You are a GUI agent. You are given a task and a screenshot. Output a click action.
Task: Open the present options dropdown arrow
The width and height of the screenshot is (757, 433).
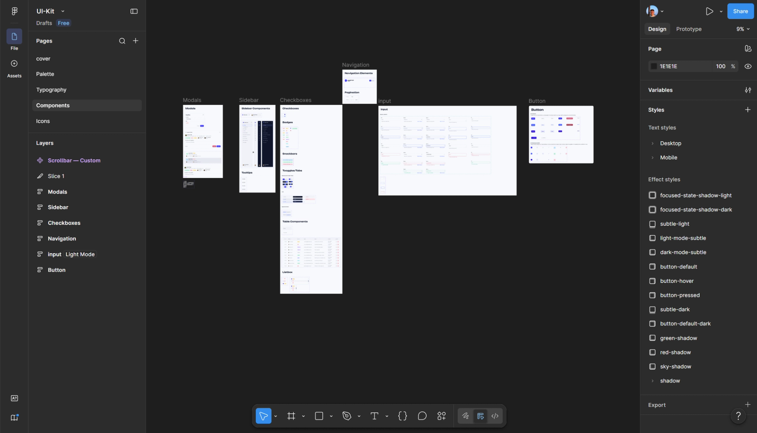[x=721, y=11]
